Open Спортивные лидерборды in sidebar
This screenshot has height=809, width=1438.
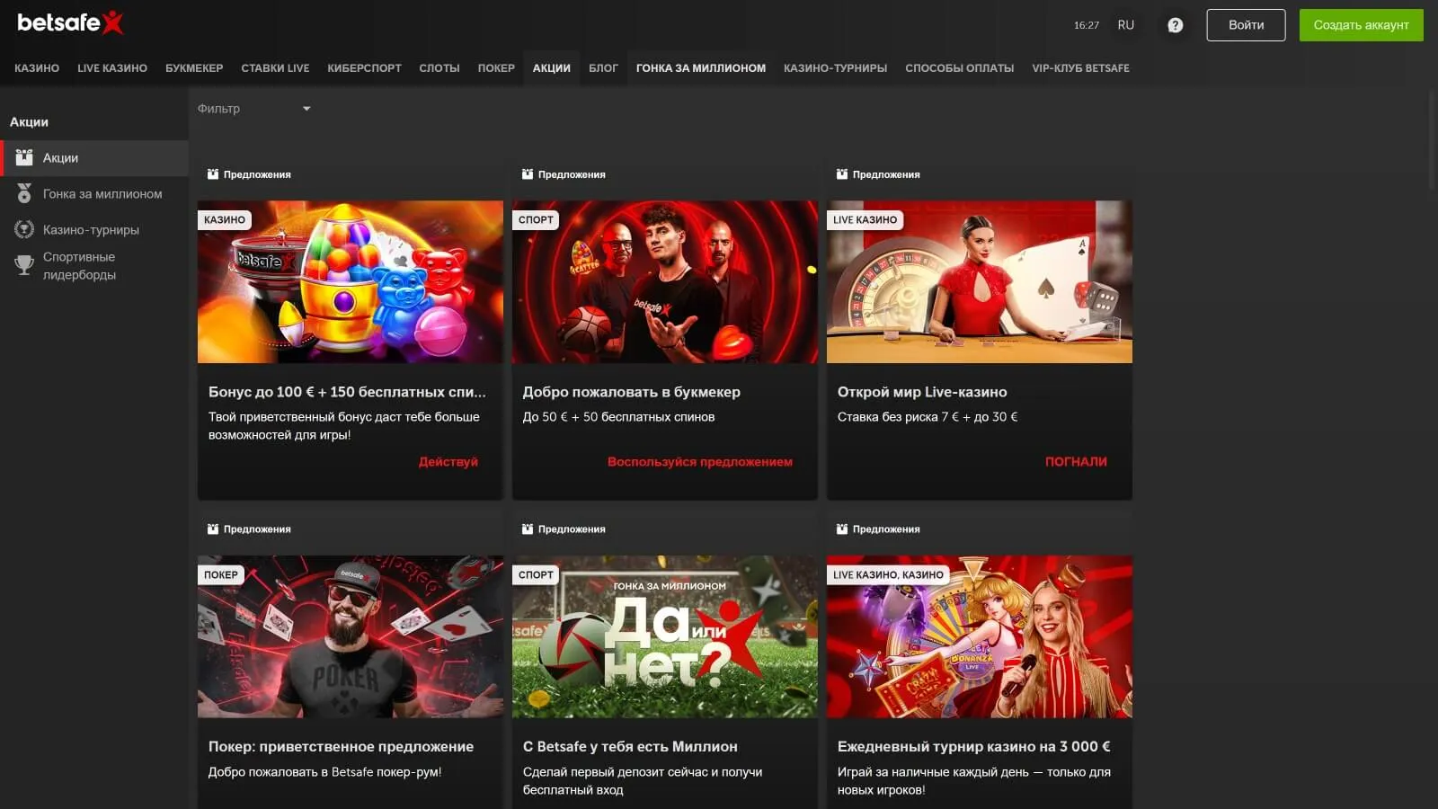(x=94, y=266)
